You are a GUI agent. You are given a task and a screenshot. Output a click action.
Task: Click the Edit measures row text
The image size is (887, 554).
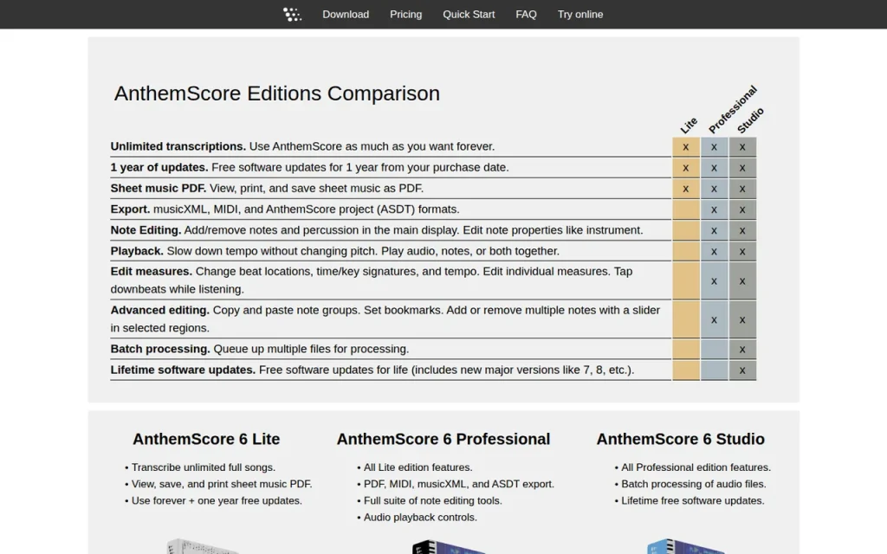[372, 280]
